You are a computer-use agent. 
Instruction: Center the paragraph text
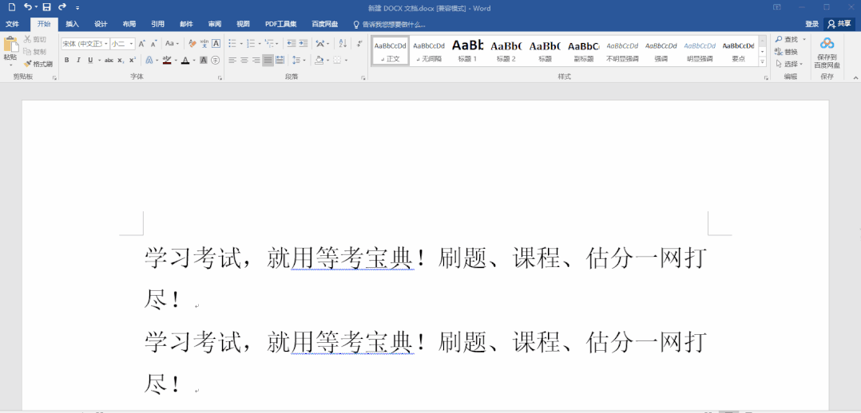(244, 61)
